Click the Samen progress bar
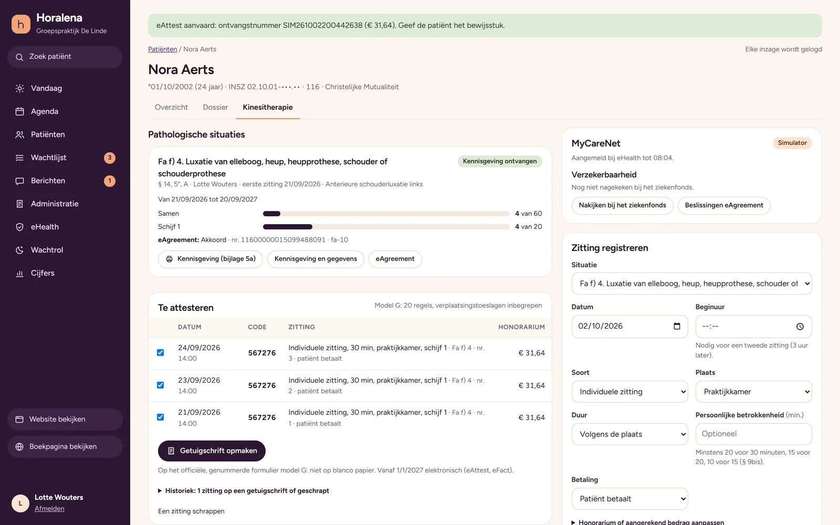 pos(386,214)
